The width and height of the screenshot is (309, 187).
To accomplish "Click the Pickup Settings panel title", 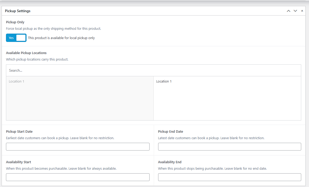I will 18,11.
